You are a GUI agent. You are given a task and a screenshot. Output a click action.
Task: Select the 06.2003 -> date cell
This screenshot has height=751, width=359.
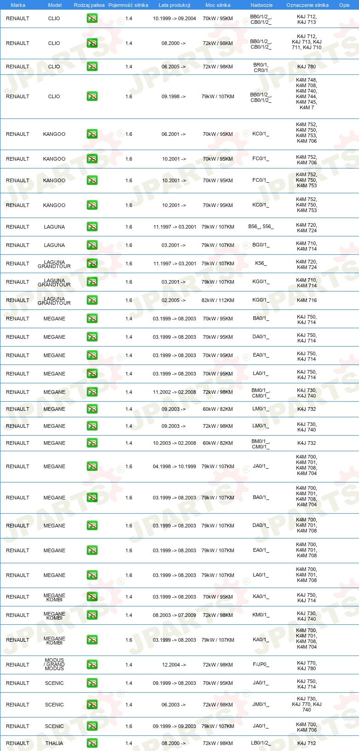point(174,705)
